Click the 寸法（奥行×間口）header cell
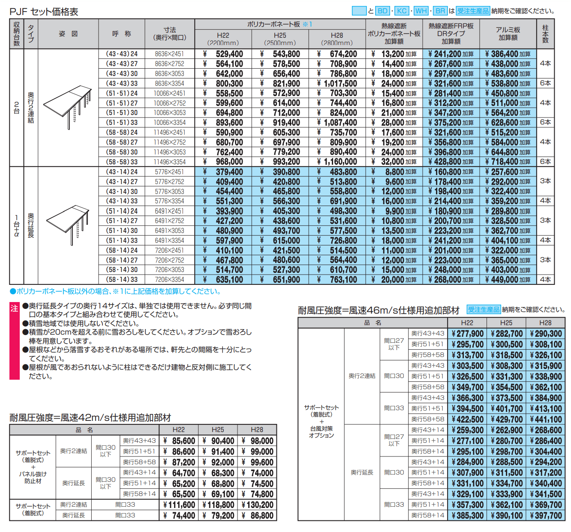Screen dimensions: 571x532 tap(170, 34)
